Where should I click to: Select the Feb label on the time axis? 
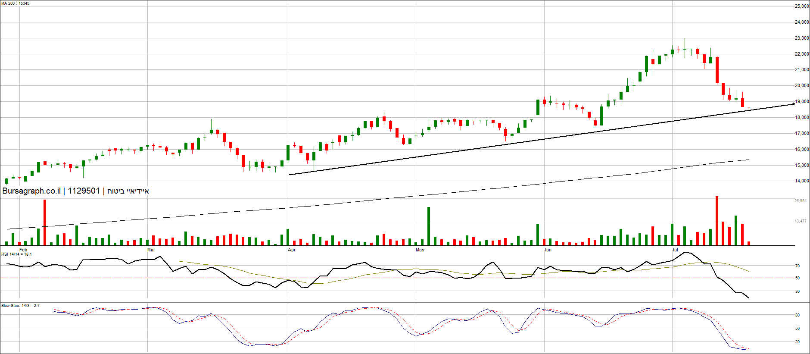[x=23, y=250]
